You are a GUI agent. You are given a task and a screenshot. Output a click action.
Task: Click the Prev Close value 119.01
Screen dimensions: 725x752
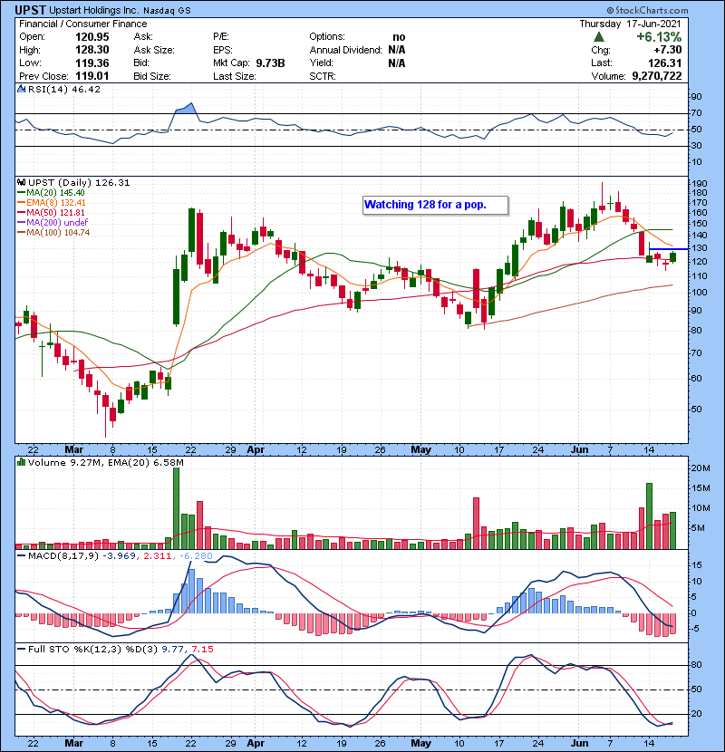pos(92,76)
